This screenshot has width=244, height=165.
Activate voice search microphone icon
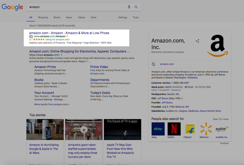point(129,7)
